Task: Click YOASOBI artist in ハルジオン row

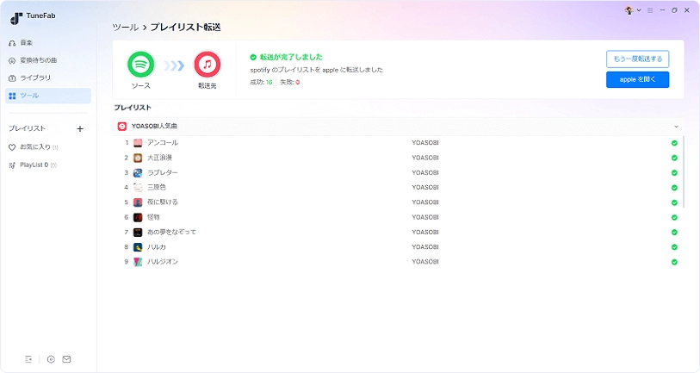Action: [425, 262]
